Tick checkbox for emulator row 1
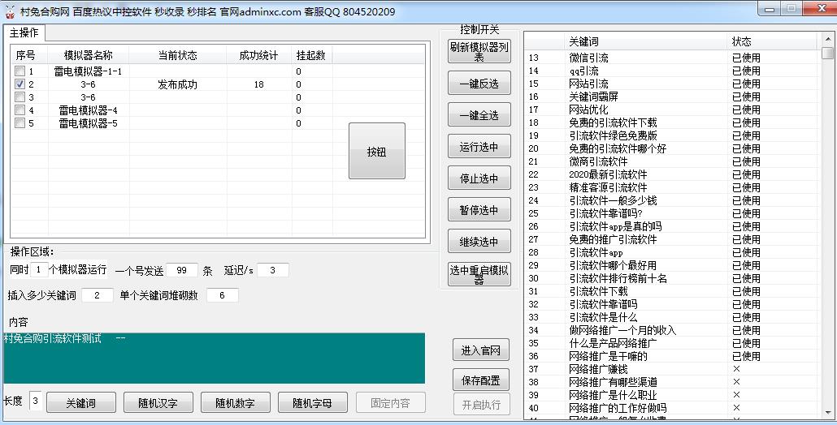Screen dimensions: 837x425 20,71
